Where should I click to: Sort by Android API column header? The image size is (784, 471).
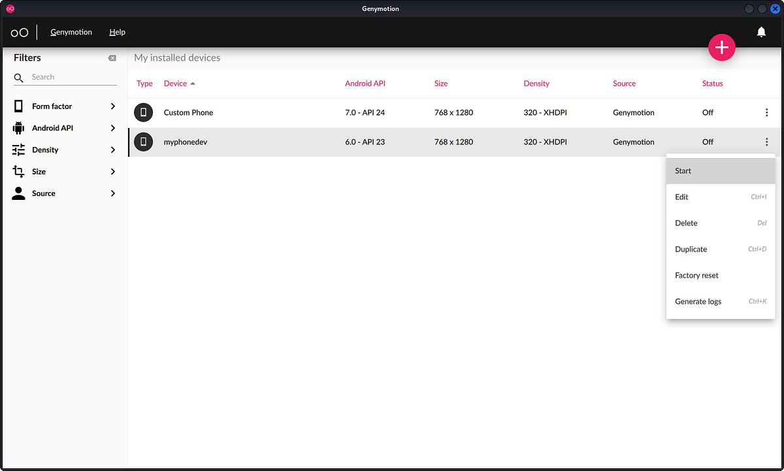(365, 84)
